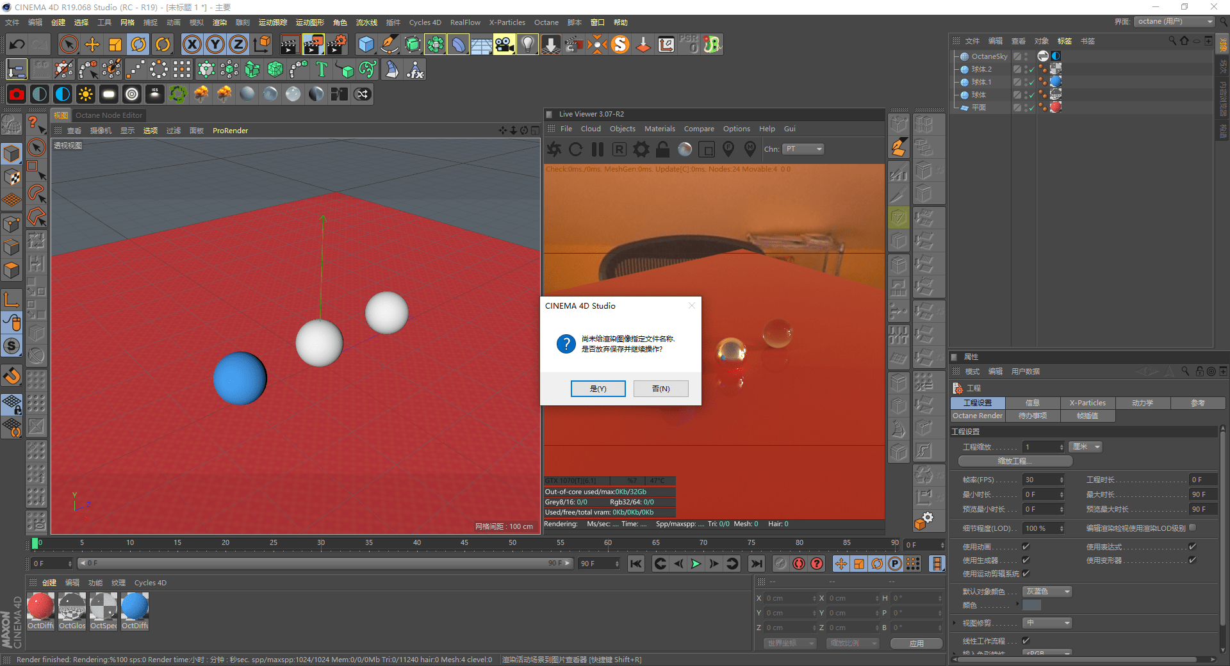Open the 灰蓝色 default object color dropdown
The width and height of the screenshot is (1230, 666).
pyautogui.click(x=1047, y=592)
